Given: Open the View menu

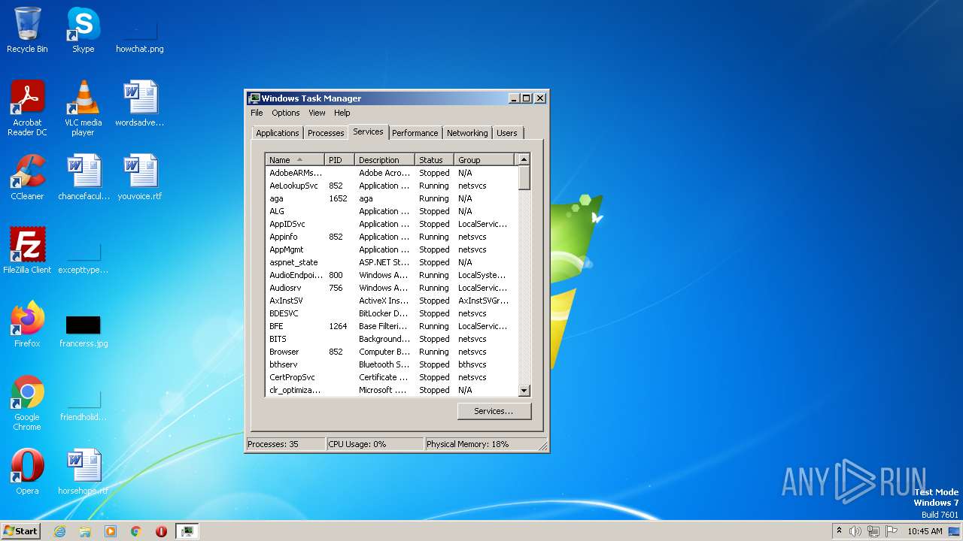Looking at the screenshot, I should pos(317,113).
